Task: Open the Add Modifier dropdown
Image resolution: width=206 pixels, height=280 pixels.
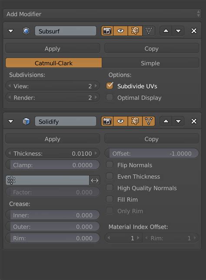Action: [x=102, y=14]
